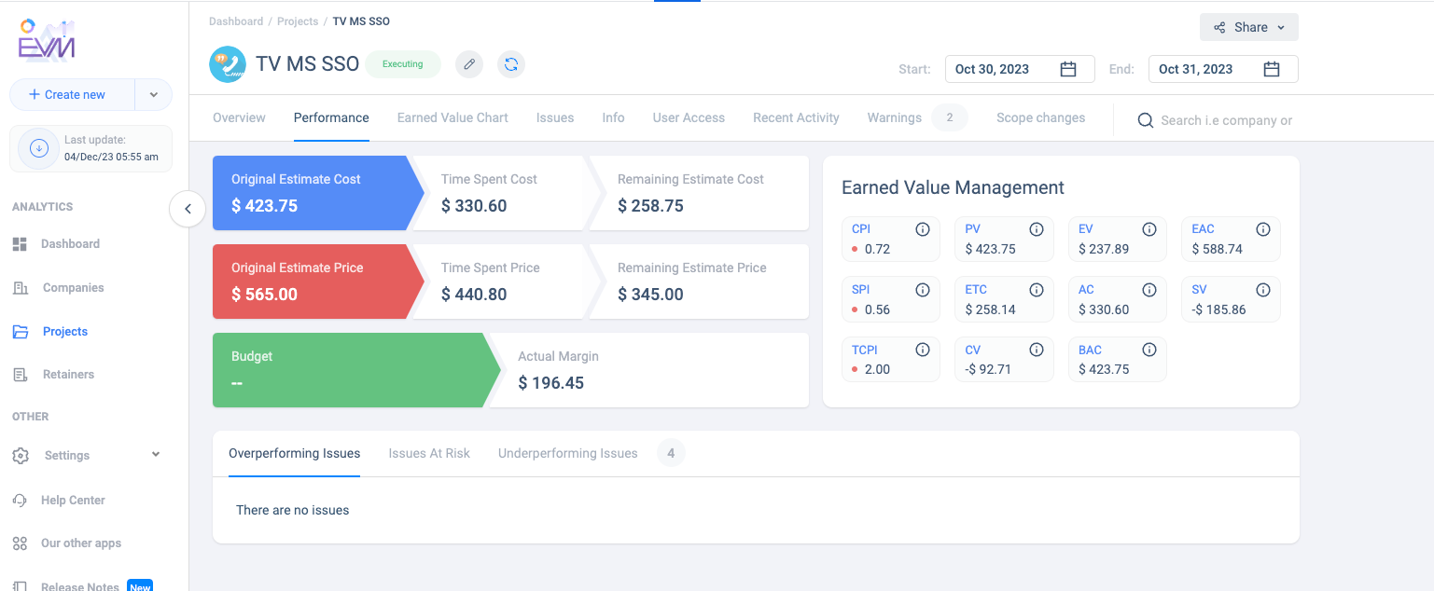Click the Dashboard grid icon in sidebar
Viewport: 1434px width, 591px height.
tap(20, 244)
